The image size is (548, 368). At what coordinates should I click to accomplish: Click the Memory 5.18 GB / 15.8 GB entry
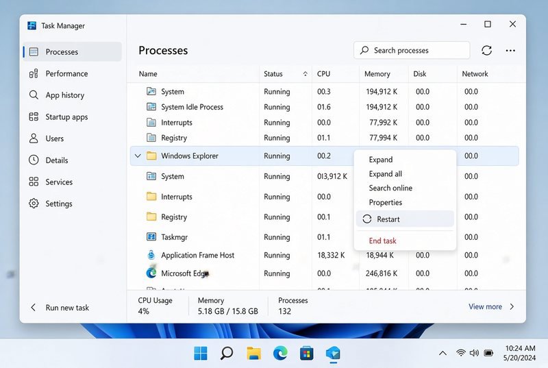click(x=228, y=306)
